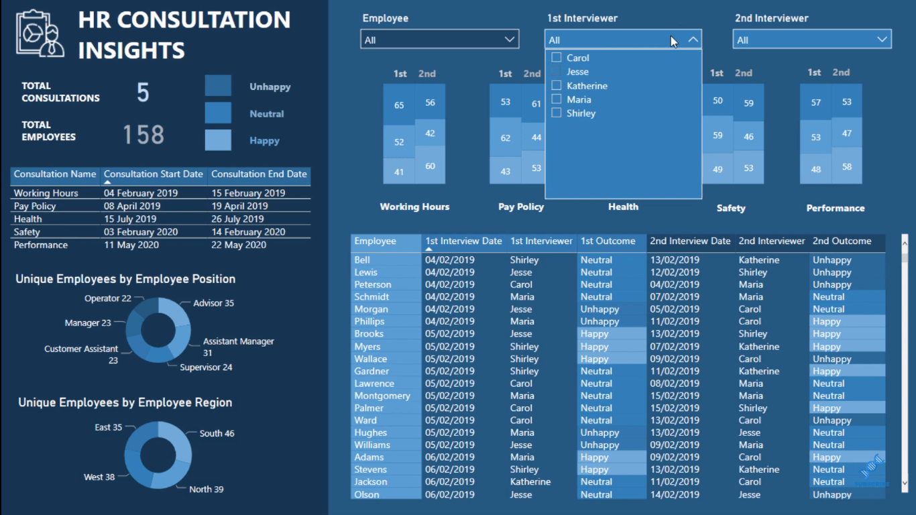Image resolution: width=916 pixels, height=515 pixels.
Task: Select the Performance consultation row
Action: point(160,245)
